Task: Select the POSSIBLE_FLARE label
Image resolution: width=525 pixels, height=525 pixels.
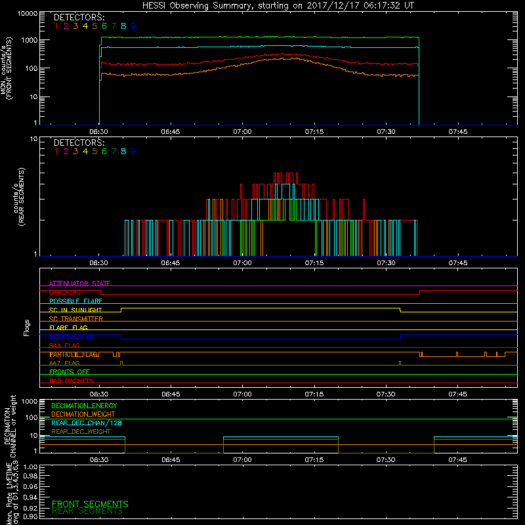Action: point(75,301)
